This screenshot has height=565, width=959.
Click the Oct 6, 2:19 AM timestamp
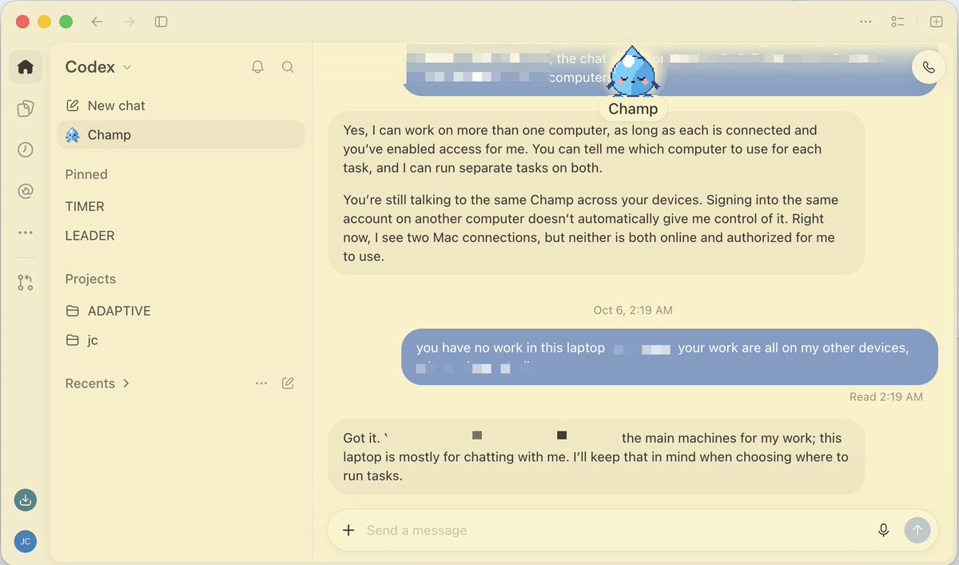tap(633, 310)
